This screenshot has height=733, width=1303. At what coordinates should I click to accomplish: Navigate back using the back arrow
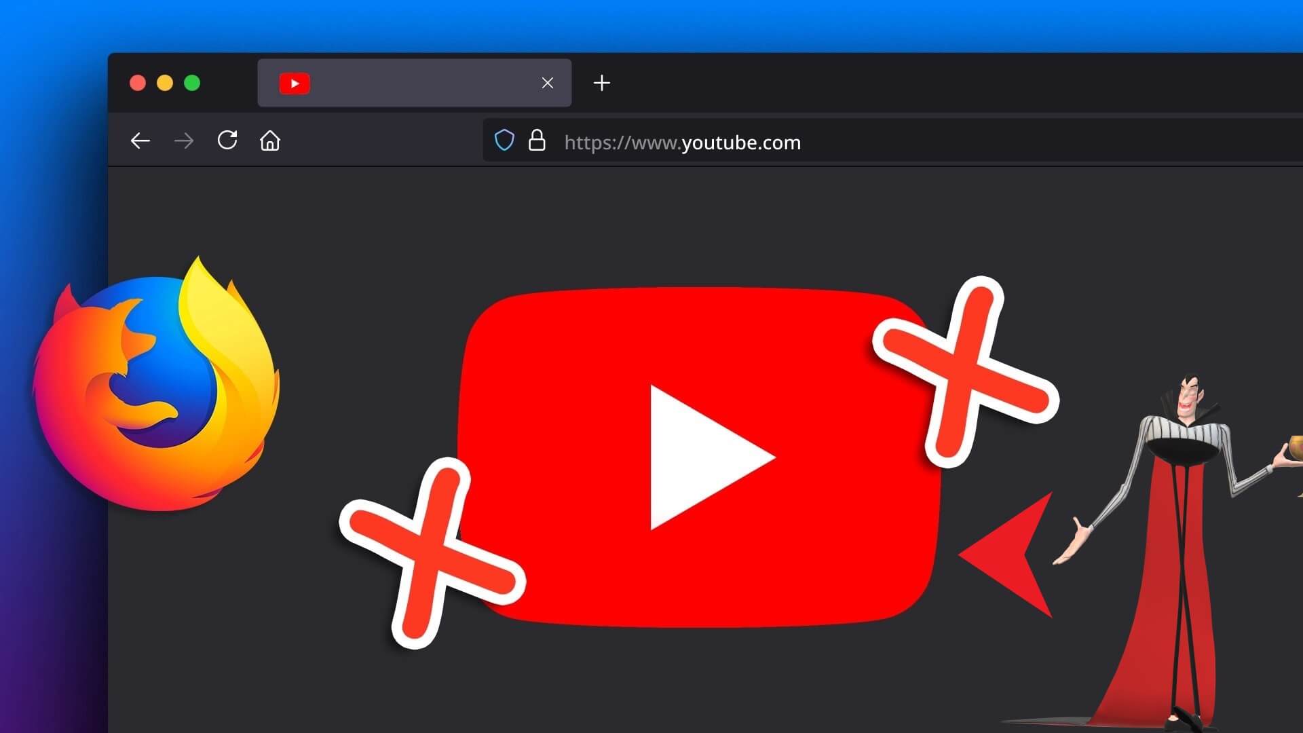[x=140, y=141]
